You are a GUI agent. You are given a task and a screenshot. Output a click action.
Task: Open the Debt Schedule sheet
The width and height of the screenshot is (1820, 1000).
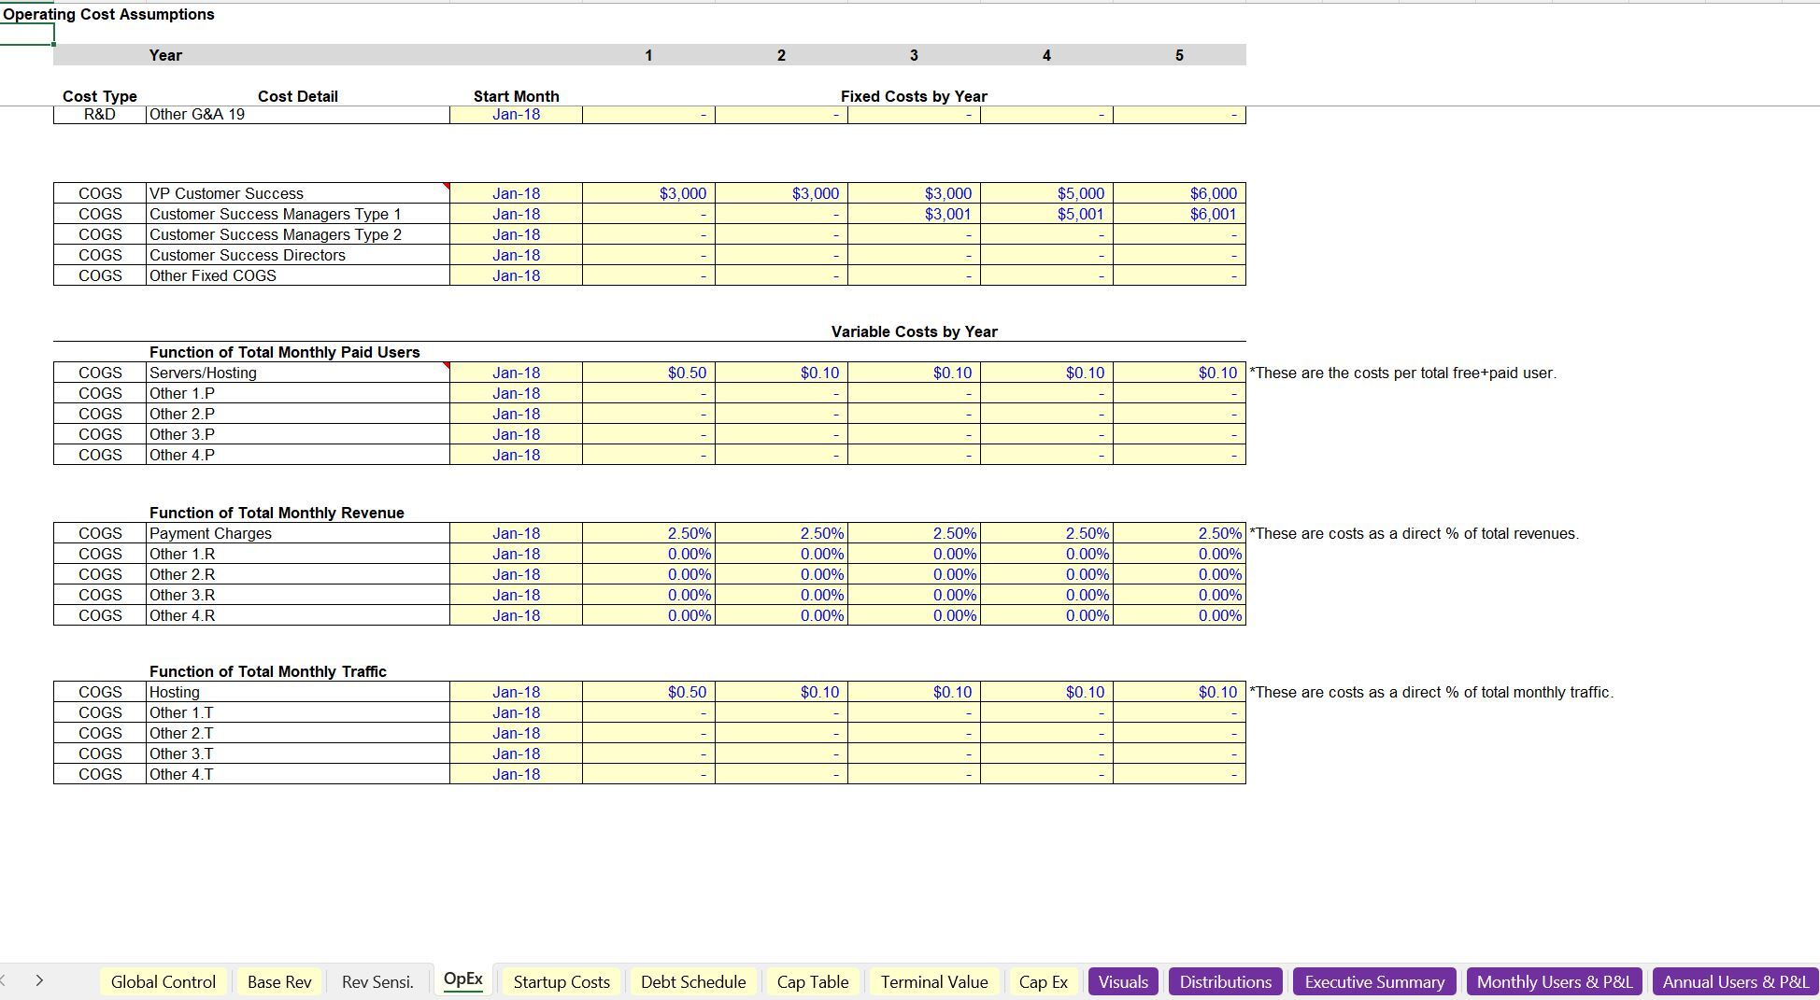692,981
